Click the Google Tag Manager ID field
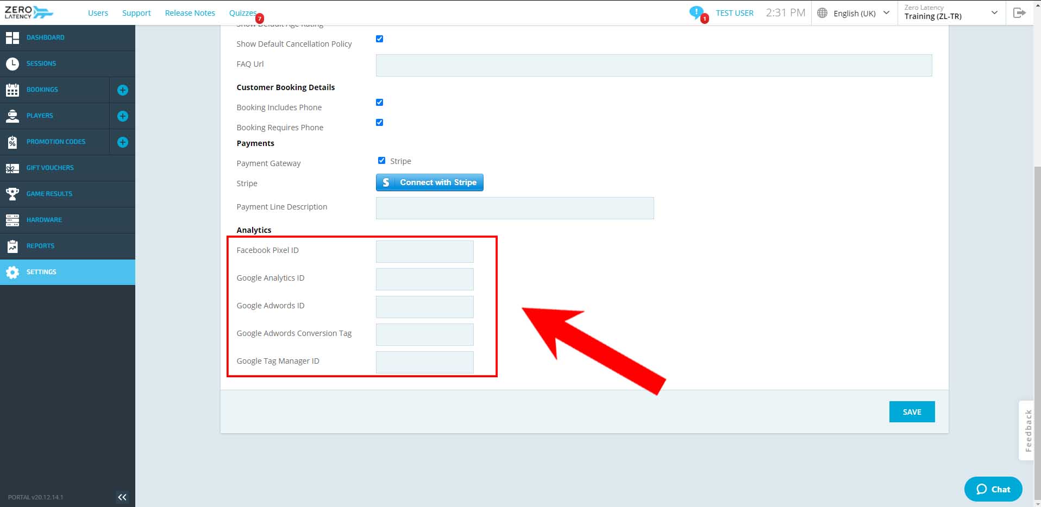 tap(424, 362)
